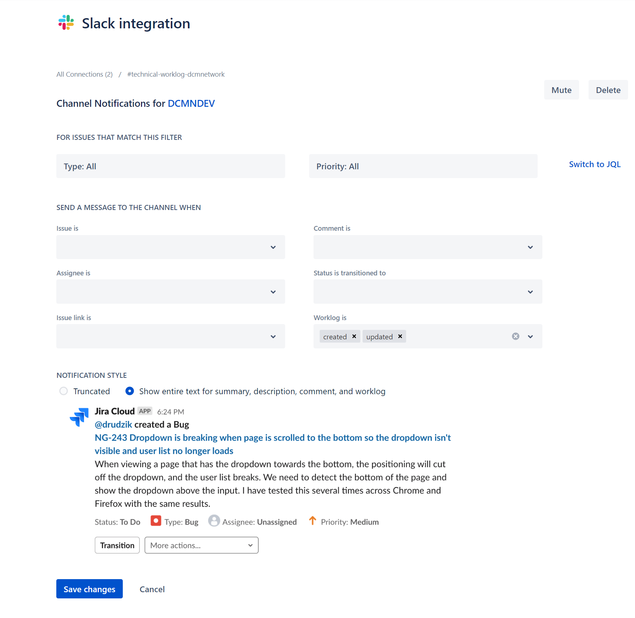This screenshot has width=635, height=618.
Task: Select the show entire text option
Action: point(130,391)
